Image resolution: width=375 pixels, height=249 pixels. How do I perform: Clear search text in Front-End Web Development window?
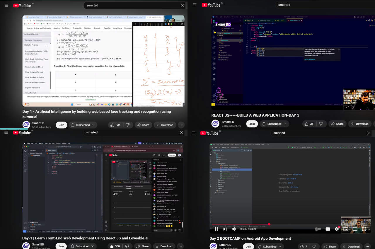pyautogui.click(x=181, y=132)
